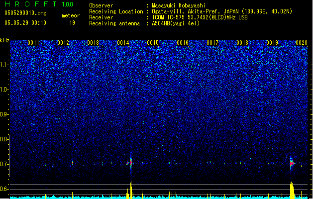Click time marker 0012

click(x=63, y=43)
